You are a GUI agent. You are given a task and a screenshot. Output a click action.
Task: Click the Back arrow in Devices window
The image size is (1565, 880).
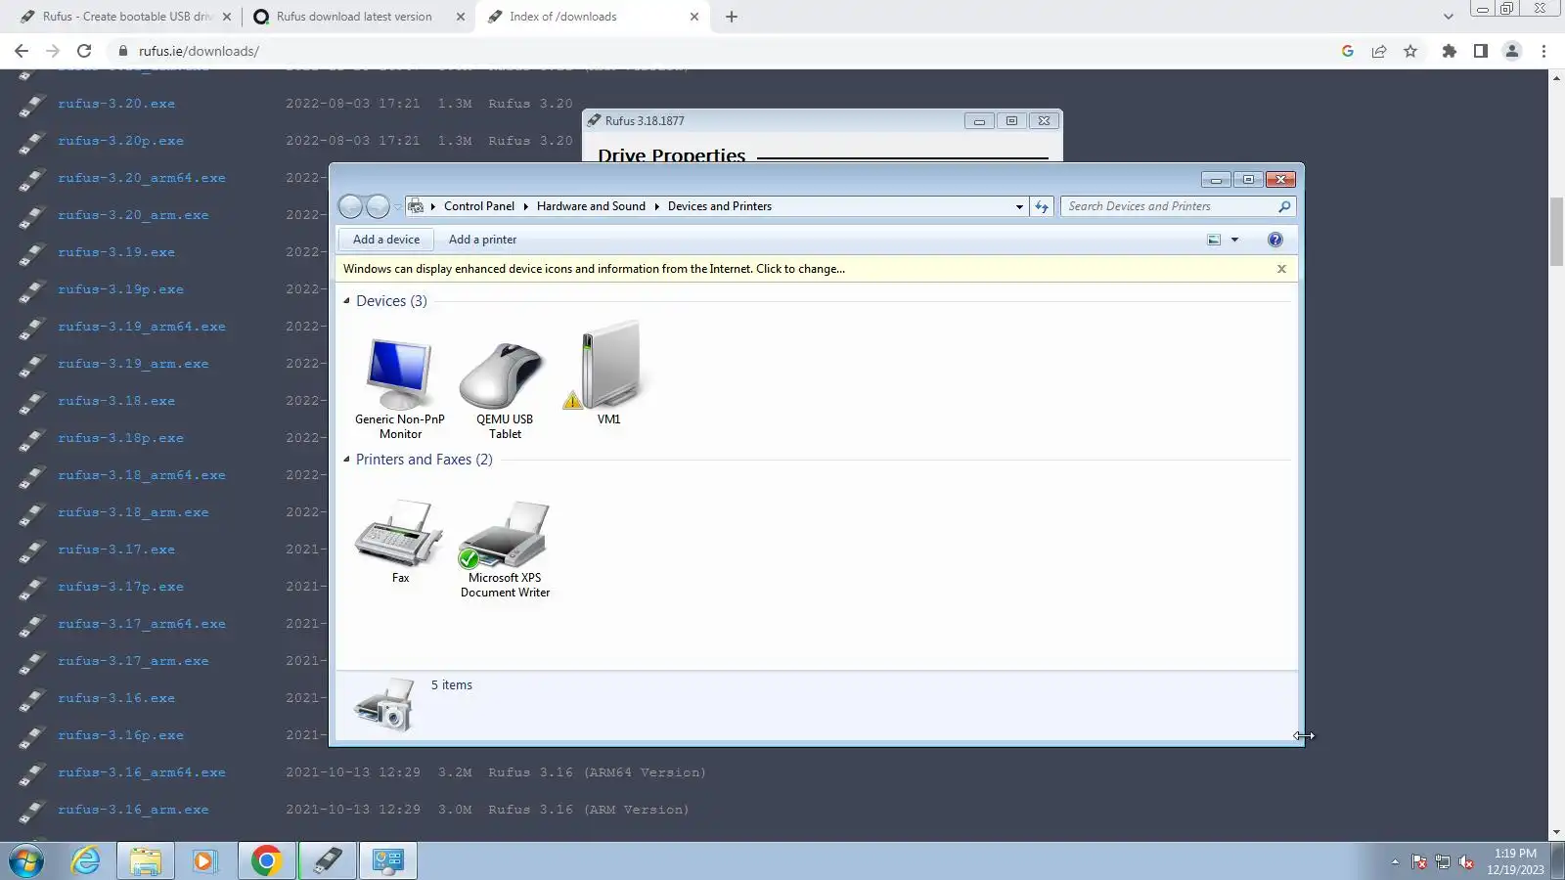(350, 206)
